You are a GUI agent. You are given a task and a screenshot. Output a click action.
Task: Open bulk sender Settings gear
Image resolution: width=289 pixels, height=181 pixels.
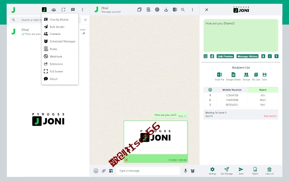(x=212, y=171)
